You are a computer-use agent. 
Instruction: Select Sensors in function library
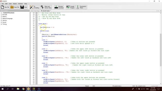(x=5, y=20)
